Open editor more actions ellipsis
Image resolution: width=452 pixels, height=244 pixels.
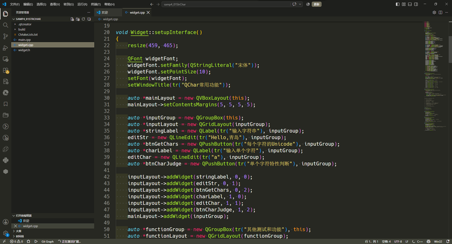[446, 12]
